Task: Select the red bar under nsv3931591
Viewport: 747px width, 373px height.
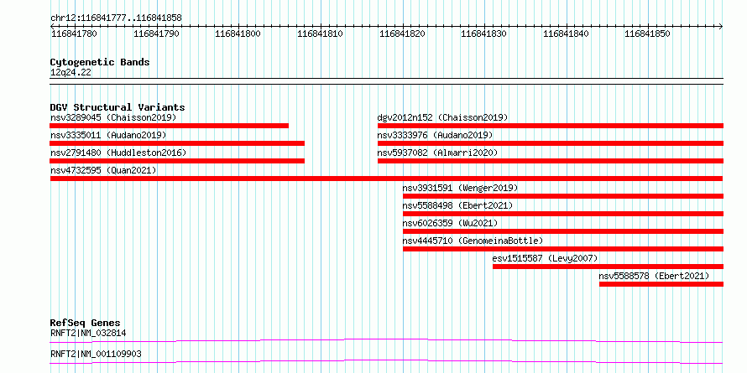Action: [563, 196]
